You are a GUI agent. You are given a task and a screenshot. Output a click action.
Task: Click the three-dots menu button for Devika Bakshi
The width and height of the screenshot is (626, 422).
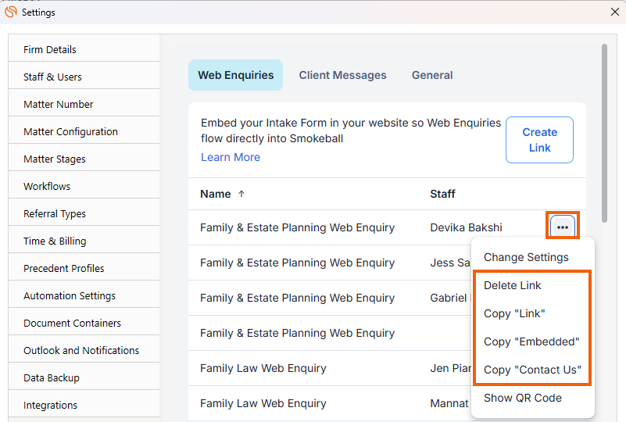(x=563, y=227)
